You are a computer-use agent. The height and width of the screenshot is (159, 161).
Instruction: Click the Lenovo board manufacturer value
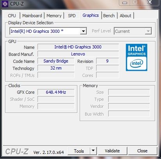tap(78, 54)
